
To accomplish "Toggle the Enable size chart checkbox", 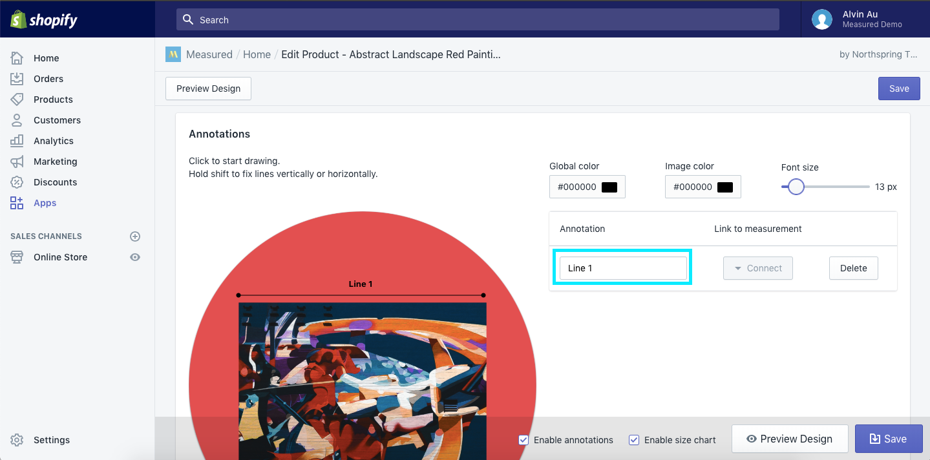I will 634,440.
